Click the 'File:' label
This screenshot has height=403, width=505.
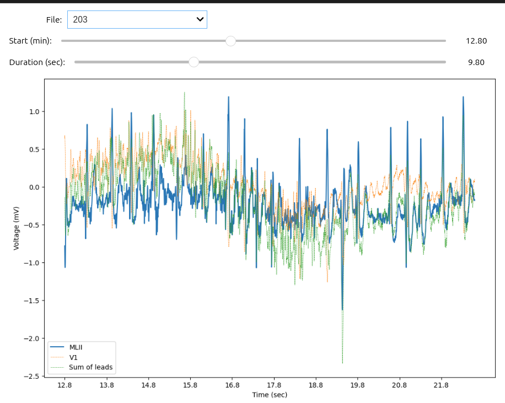coord(54,20)
